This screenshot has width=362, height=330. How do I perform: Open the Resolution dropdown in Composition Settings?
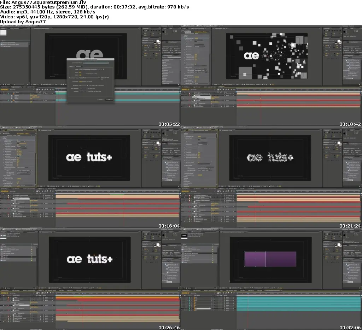point(84,86)
